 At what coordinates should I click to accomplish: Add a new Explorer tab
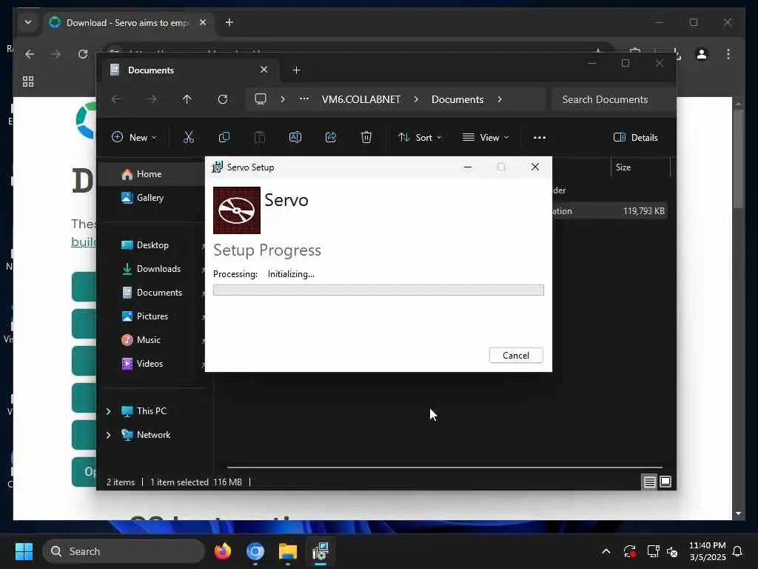297,70
